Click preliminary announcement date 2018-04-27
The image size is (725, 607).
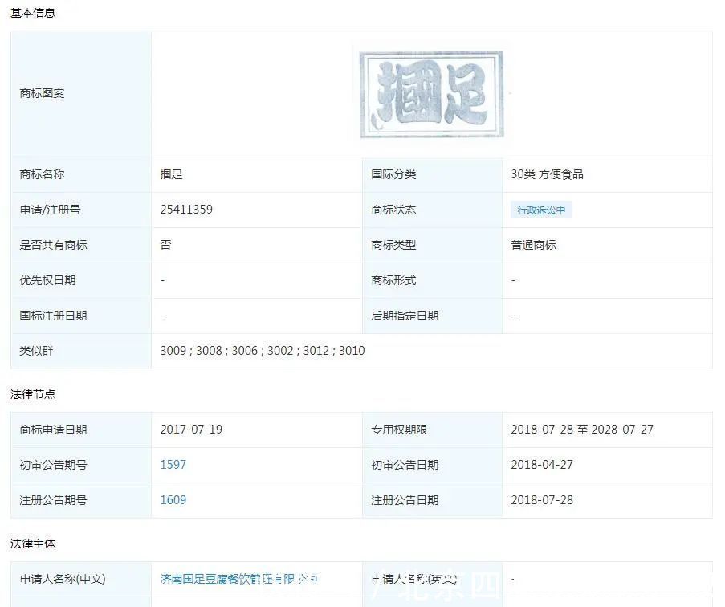click(x=542, y=465)
